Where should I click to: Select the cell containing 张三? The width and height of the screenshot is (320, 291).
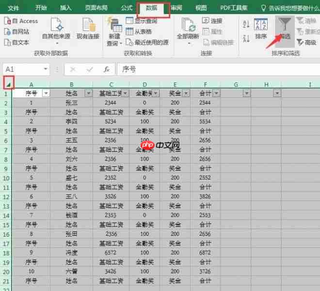point(71,103)
